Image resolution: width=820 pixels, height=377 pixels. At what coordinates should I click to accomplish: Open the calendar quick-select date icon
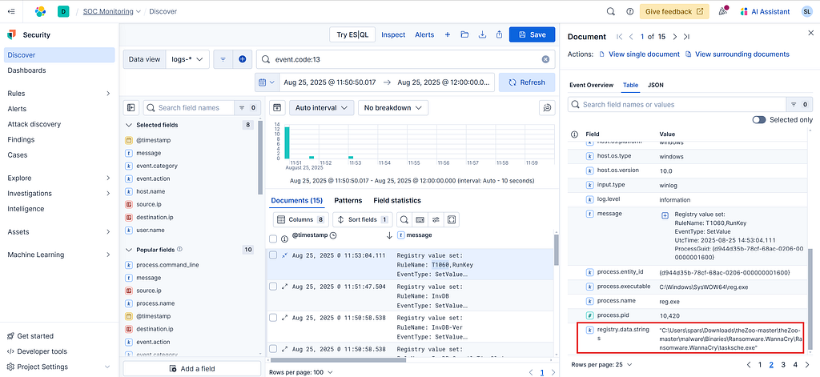(x=266, y=82)
